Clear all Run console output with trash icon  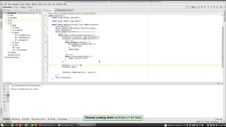click(x=8, y=101)
